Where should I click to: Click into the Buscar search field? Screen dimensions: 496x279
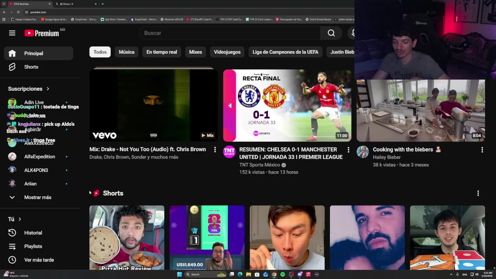tap(229, 33)
